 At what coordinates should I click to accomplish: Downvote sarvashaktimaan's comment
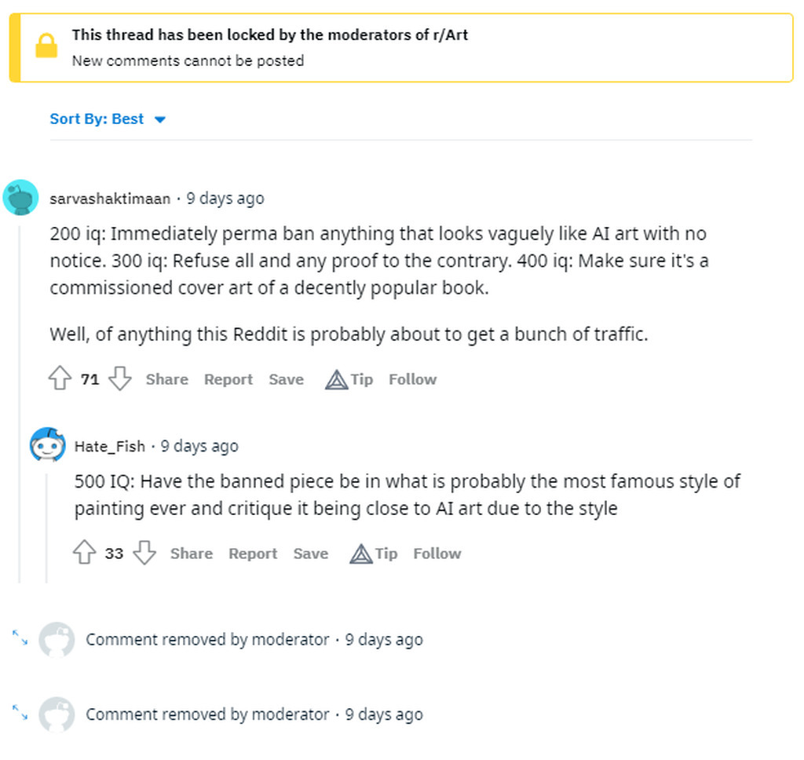pyautogui.click(x=120, y=378)
